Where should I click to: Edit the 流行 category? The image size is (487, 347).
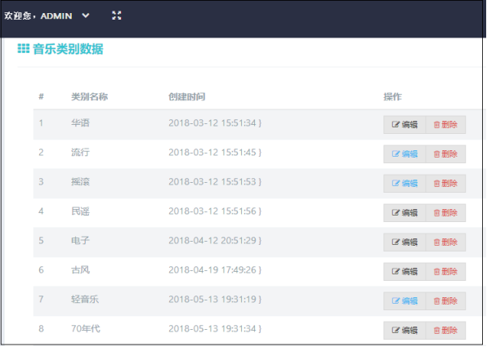(404, 154)
